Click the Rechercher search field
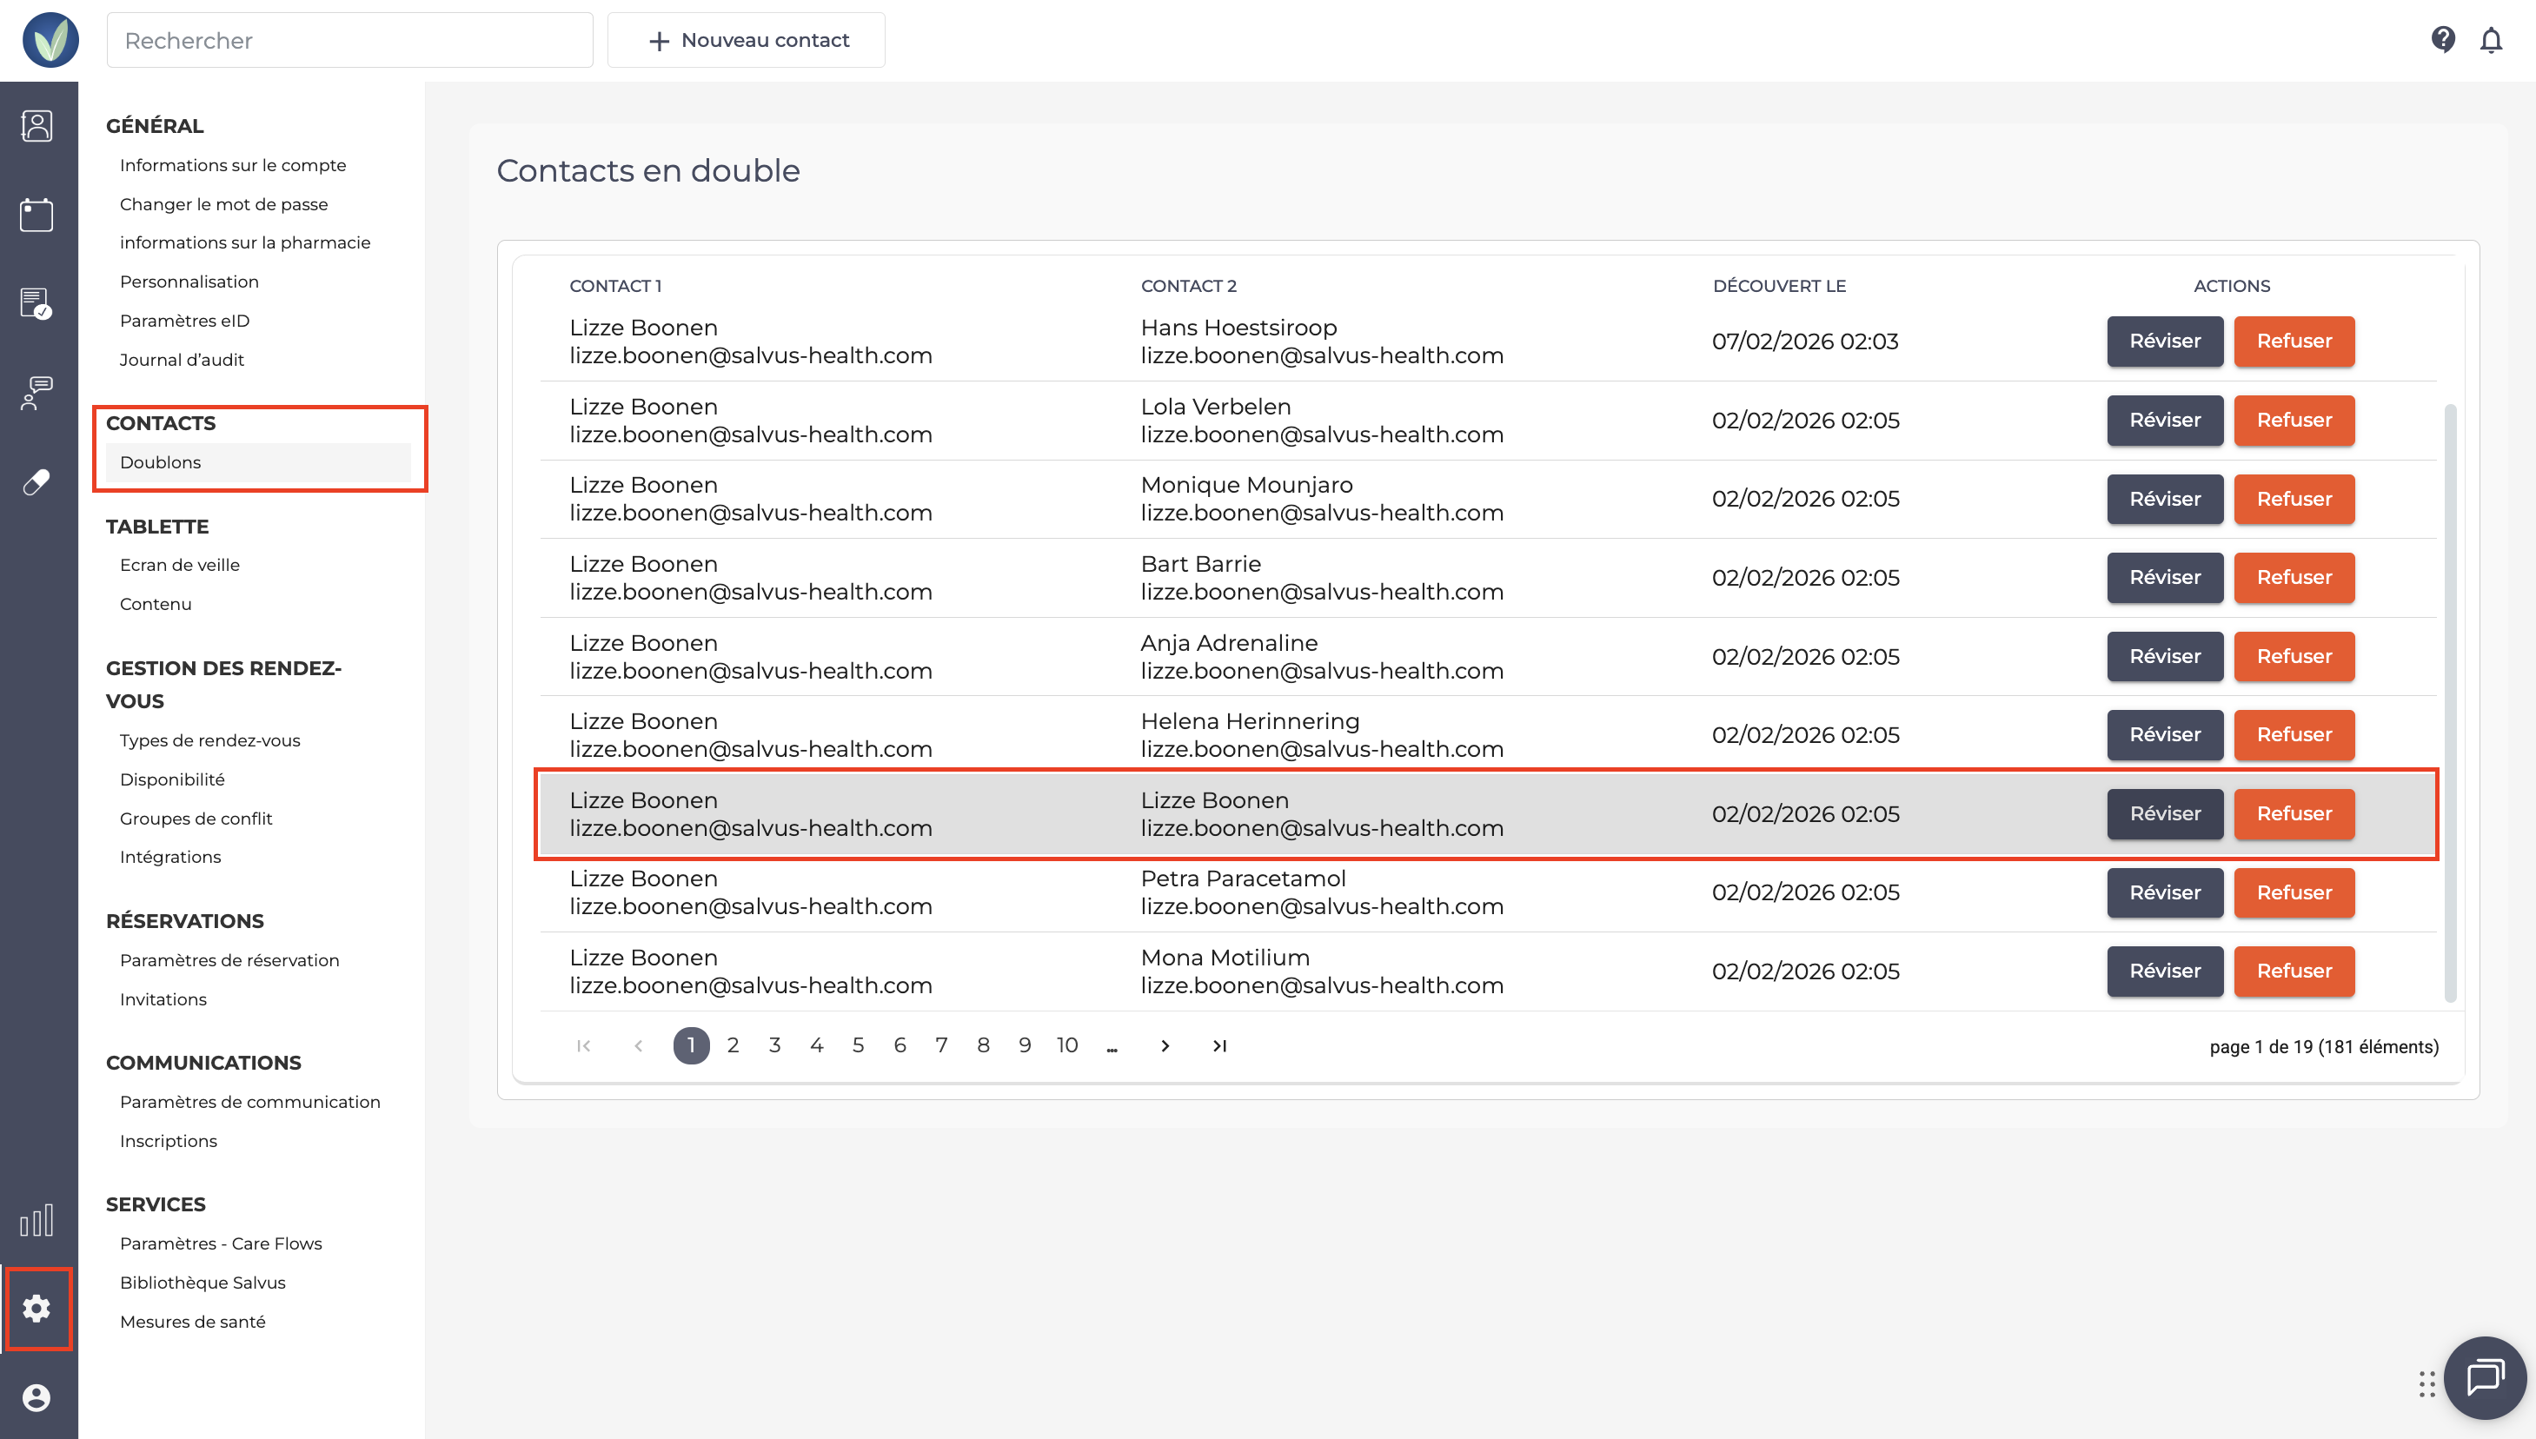The height and width of the screenshot is (1439, 2536). point(350,39)
